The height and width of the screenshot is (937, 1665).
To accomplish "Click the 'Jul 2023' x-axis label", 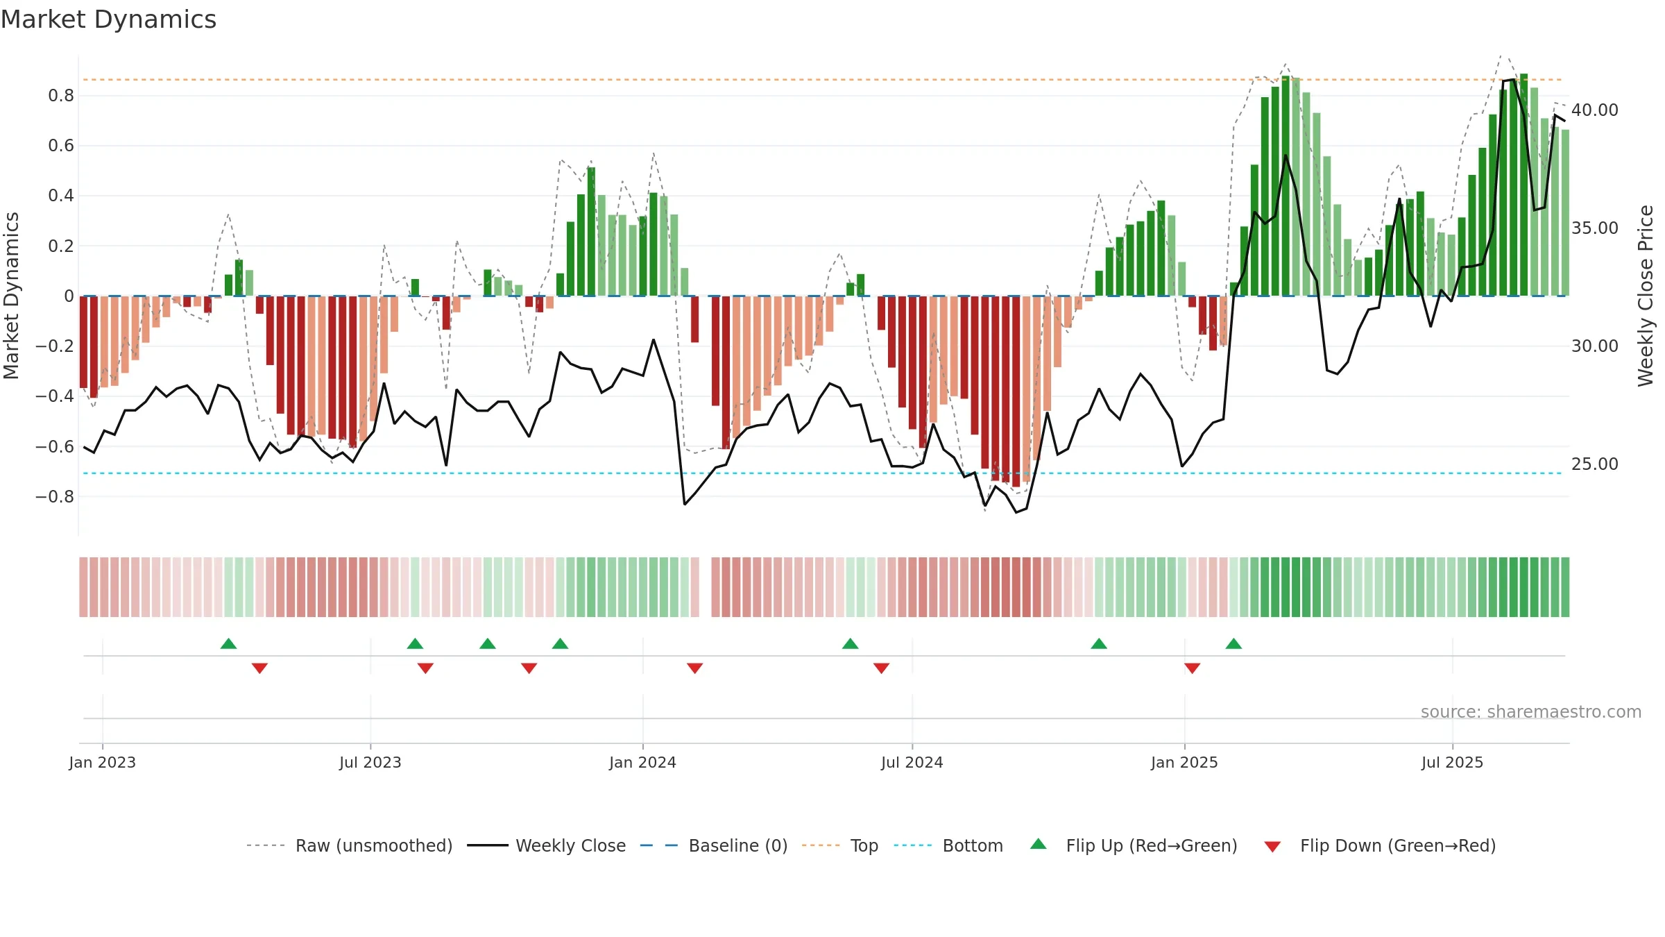I will click(370, 762).
